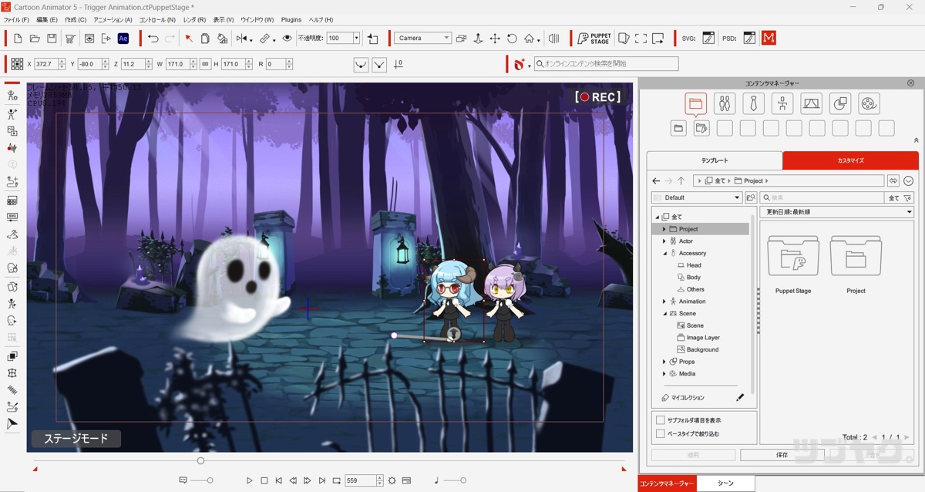The width and height of the screenshot is (925, 492).
Task: Click the 保存 button
Action: pyautogui.click(x=782, y=455)
